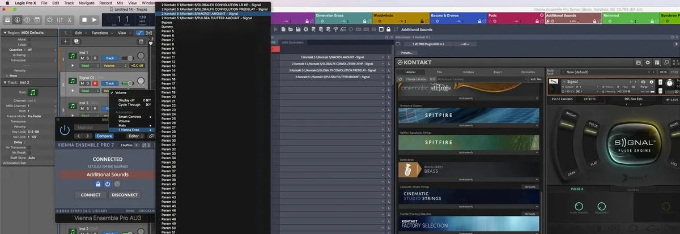
Task: Select Smart Controls in automation menu
Action: pyautogui.click(x=131, y=116)
